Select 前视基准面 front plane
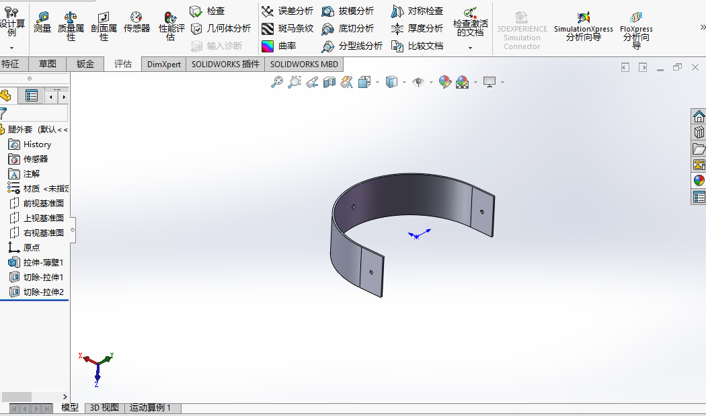This screenshot has width=706, height=416. [x=37, y=204]
